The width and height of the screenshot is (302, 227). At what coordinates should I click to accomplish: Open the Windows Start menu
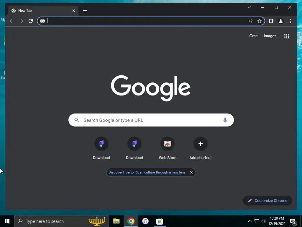[x=7, y=221]
